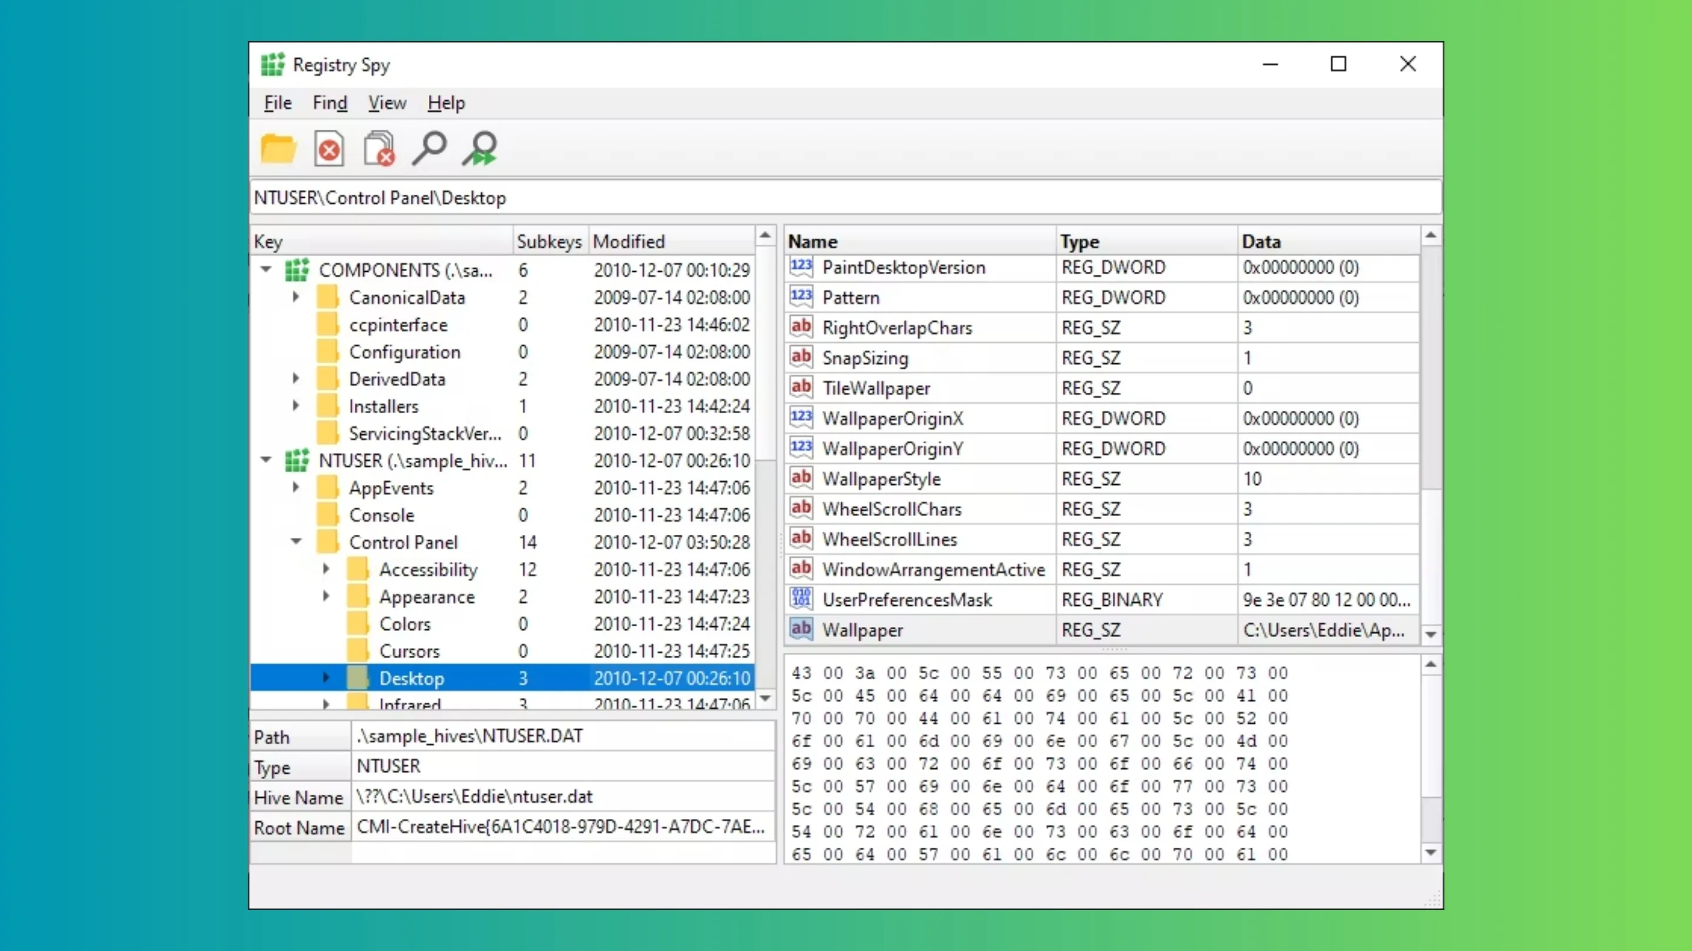The width and height of the screenshot is (1692, 951).
Task: Sort by the Subkeys column header
Action: [550, 241]
